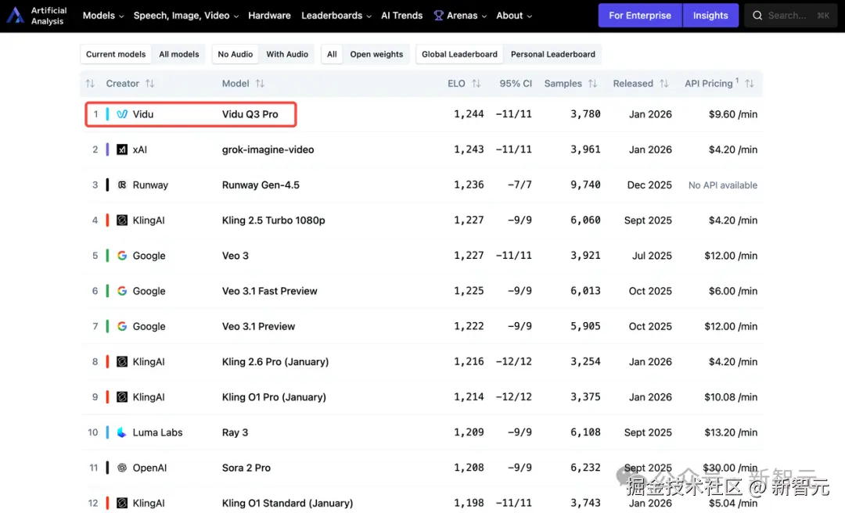The height and width of the screenshot is (513, 845).
Task: Click the $9.60 /min price cell
Action: [x=733, y=114]
